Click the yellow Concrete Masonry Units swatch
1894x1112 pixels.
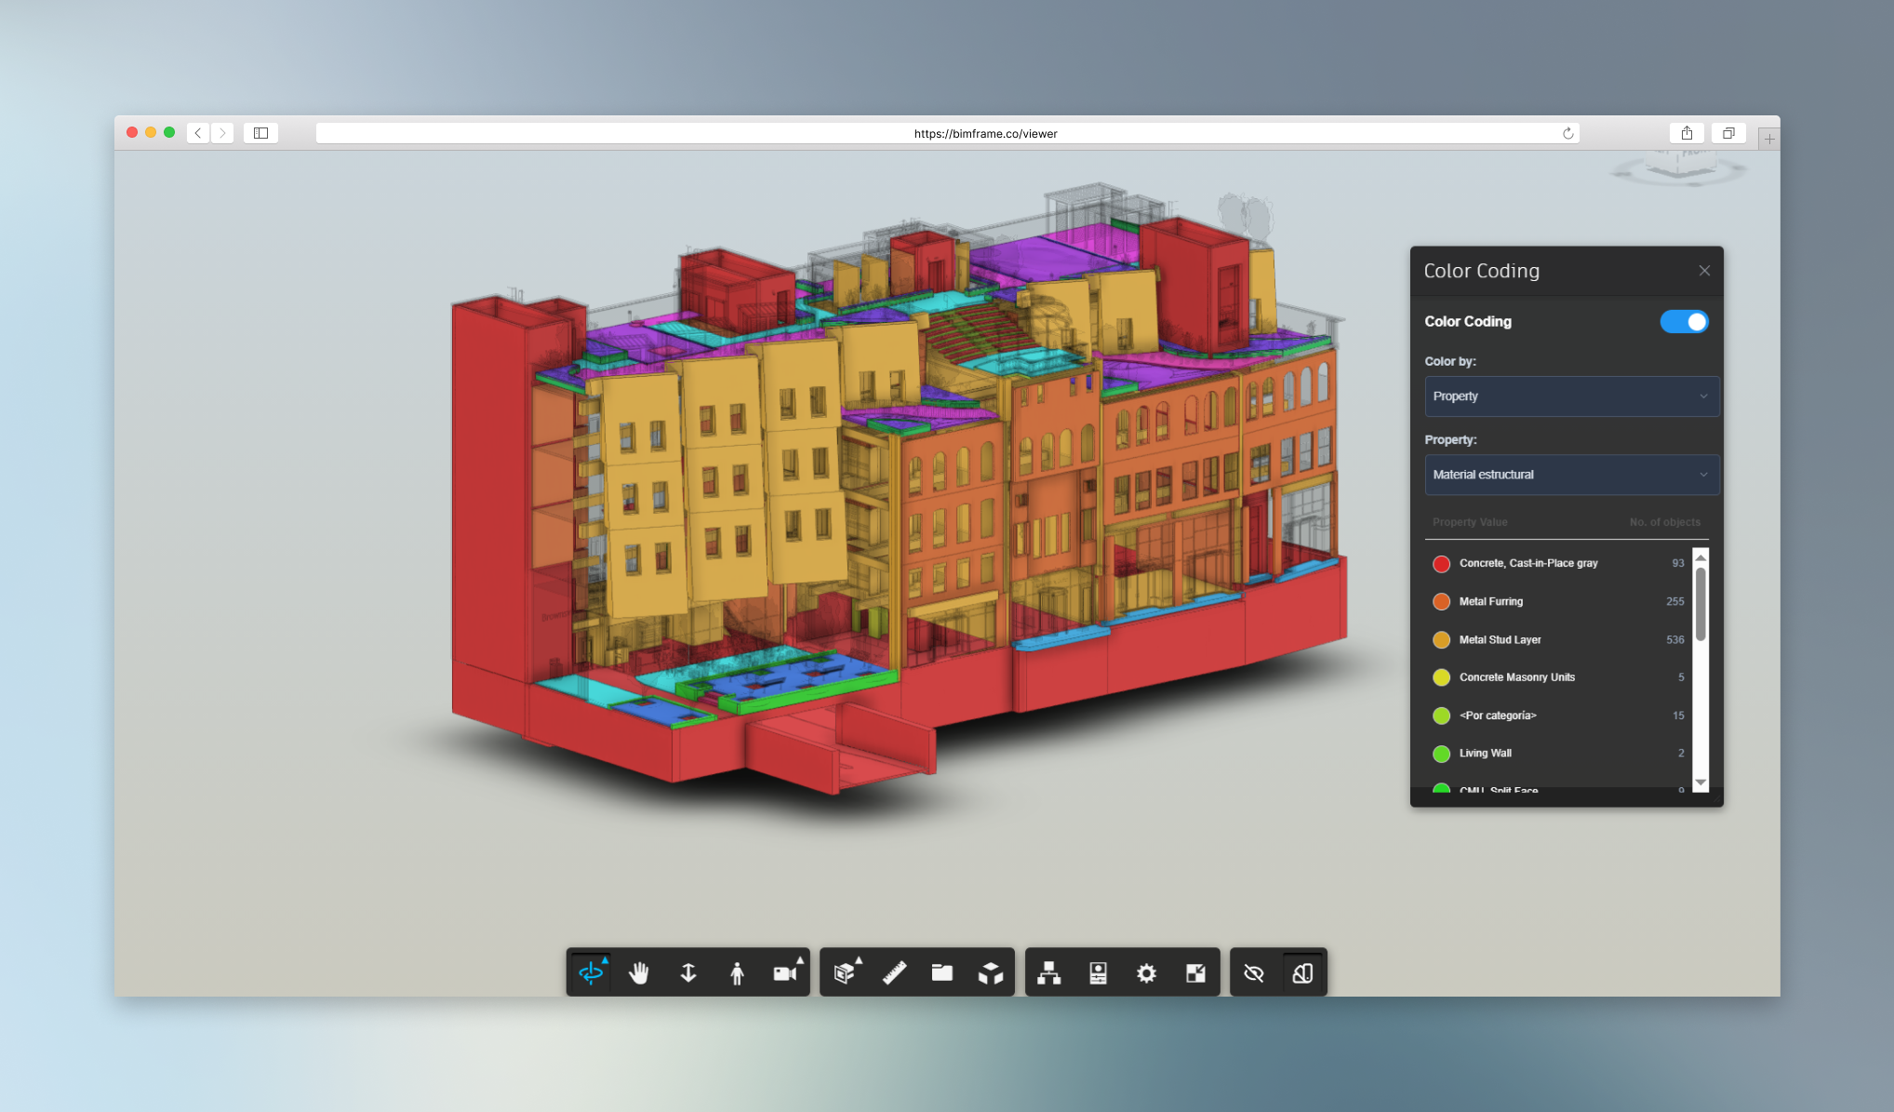pyautogui.click(x=1441, y=677)
